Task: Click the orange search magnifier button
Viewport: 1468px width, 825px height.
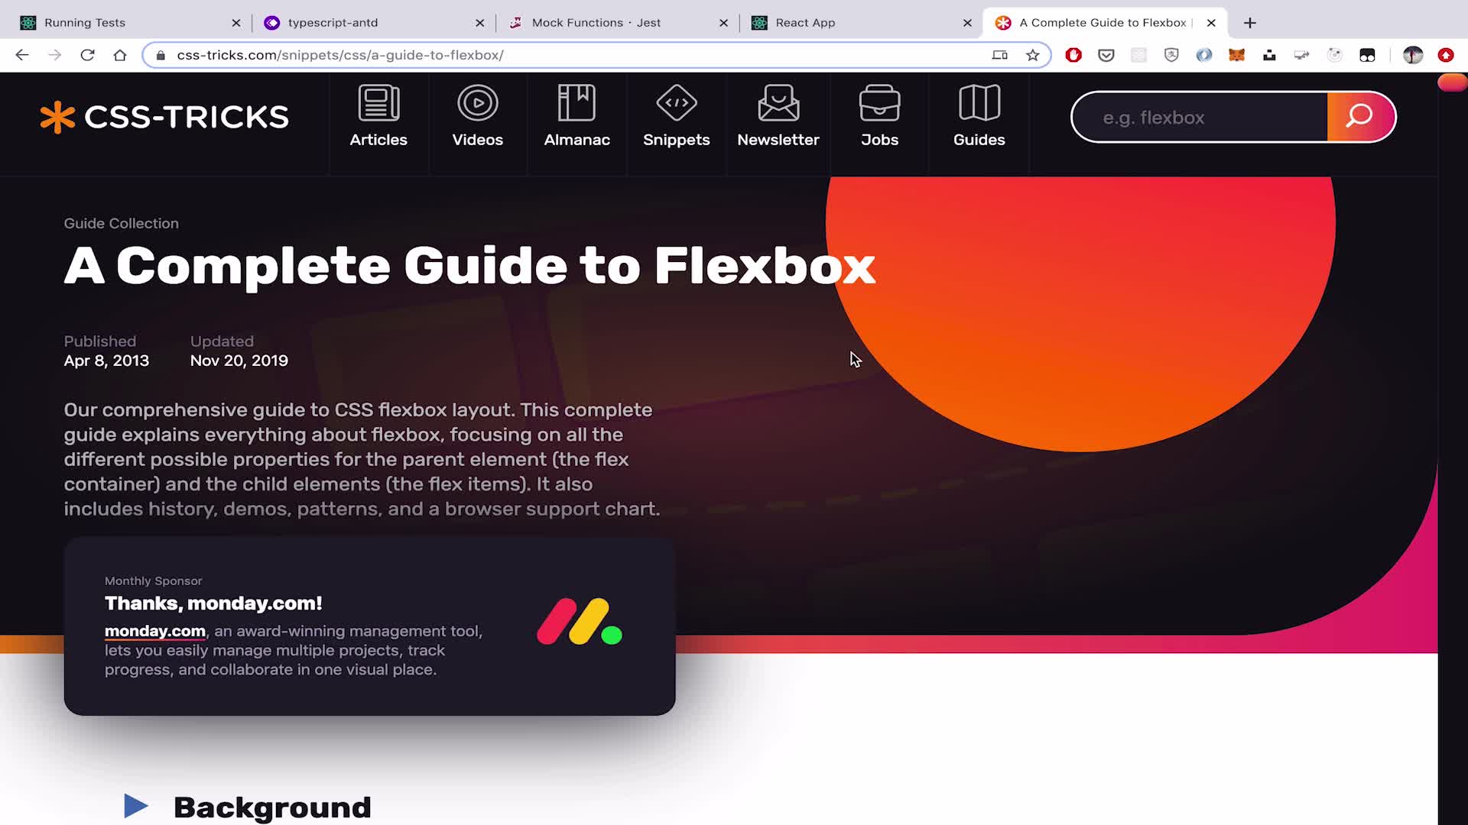Action: [1359, 117]
